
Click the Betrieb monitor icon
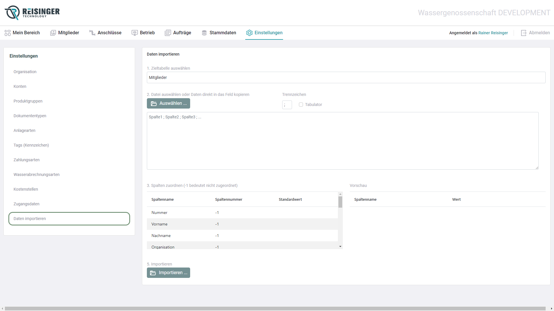click(x=135, y=33)
